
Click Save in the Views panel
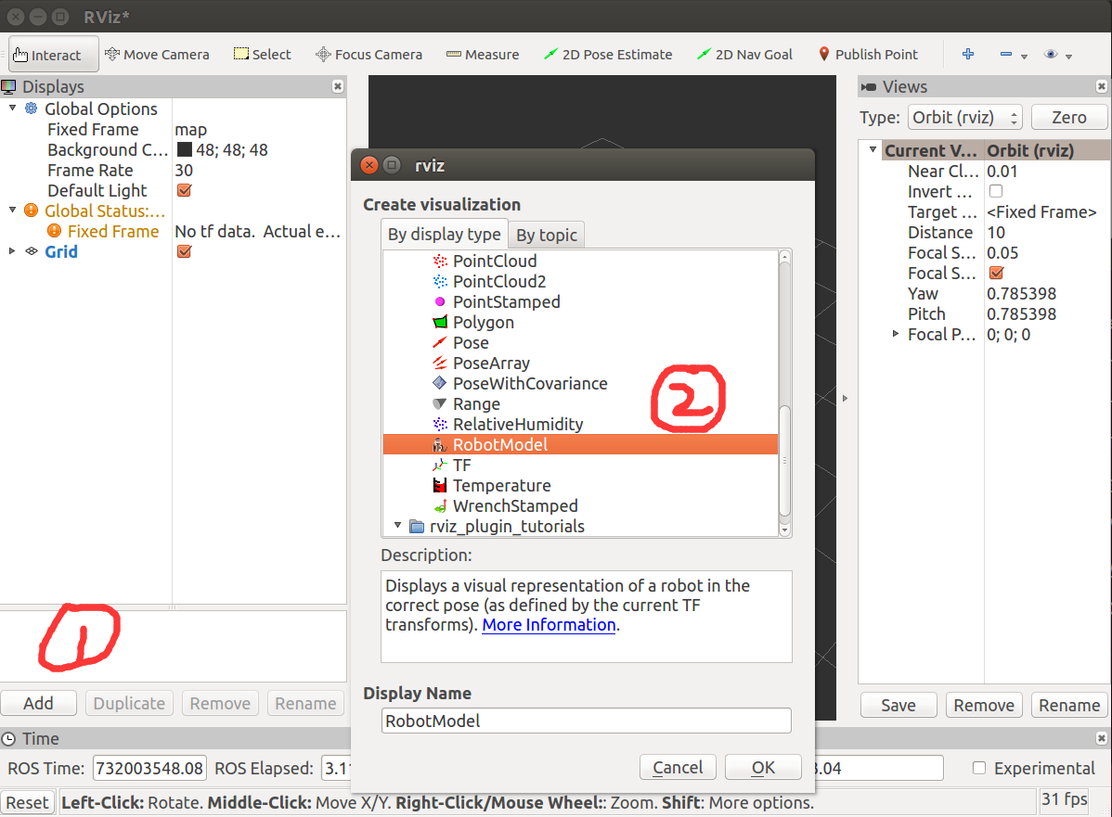point(898,705)
